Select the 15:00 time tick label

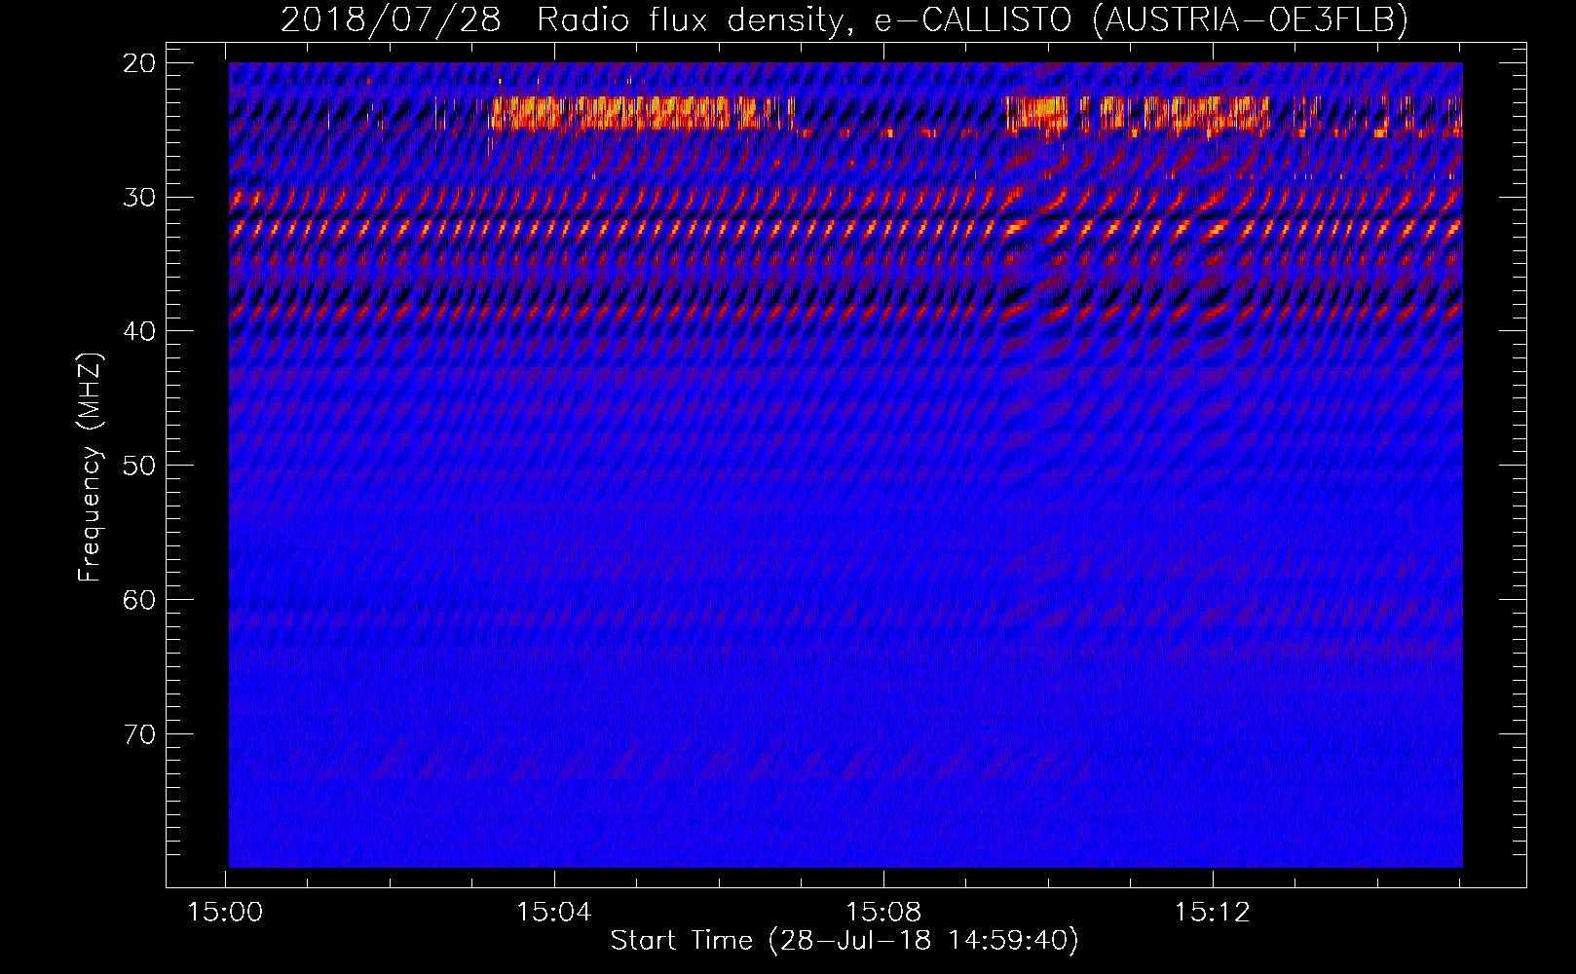226,913
